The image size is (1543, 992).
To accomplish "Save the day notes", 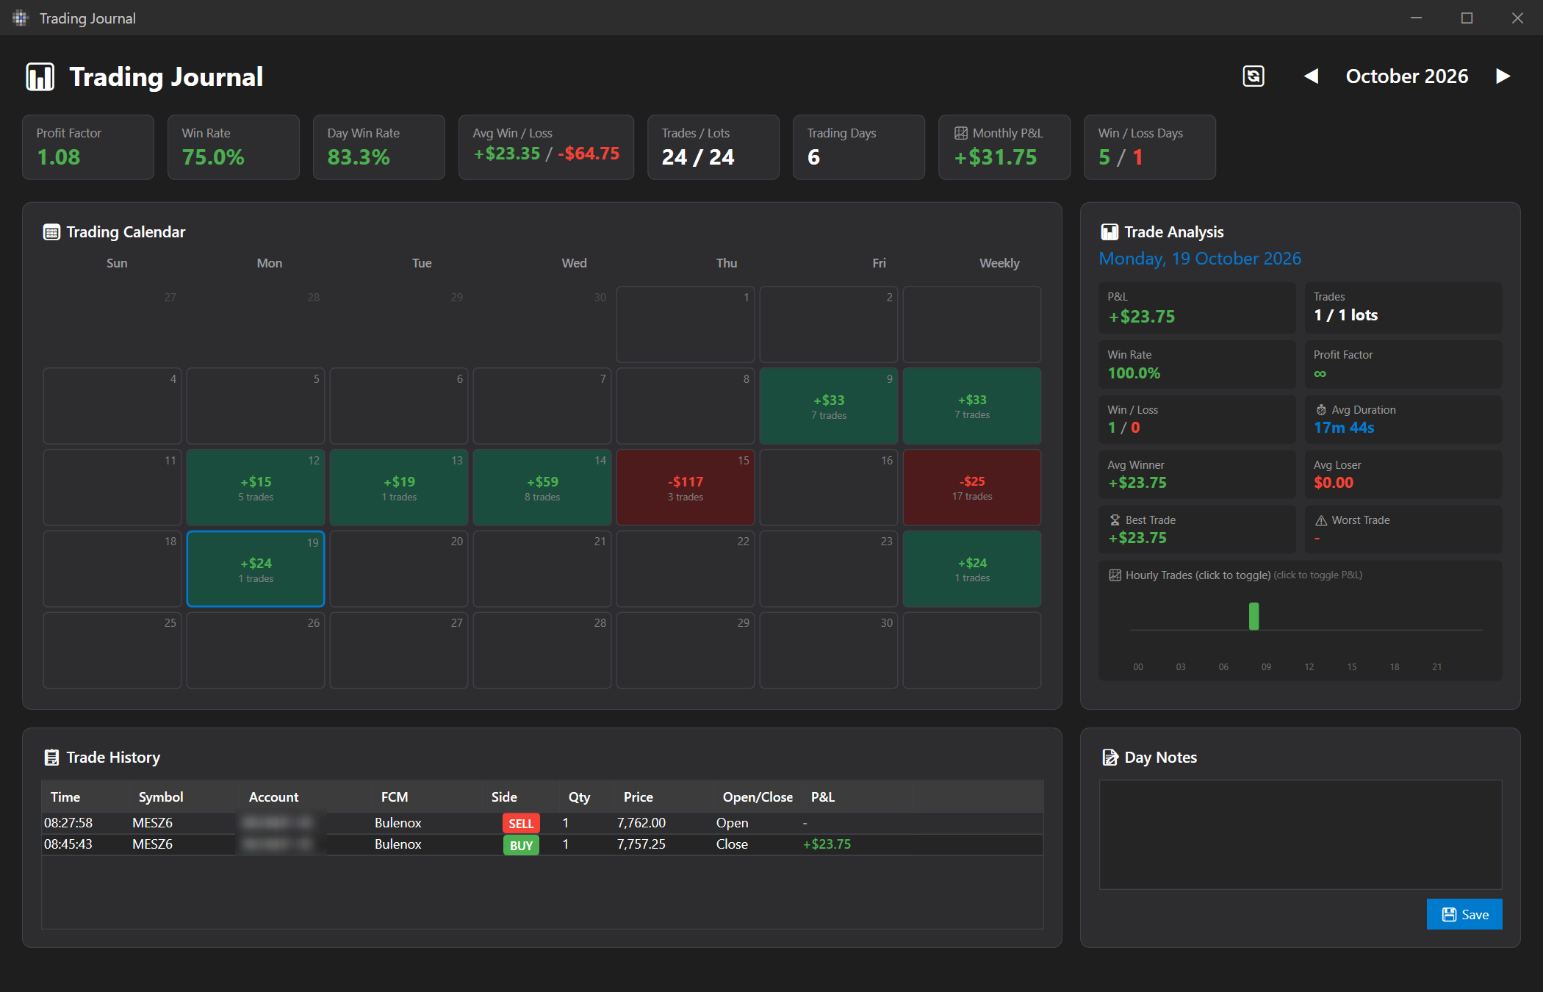I will pyautogui.click(x=1464, y=914).
